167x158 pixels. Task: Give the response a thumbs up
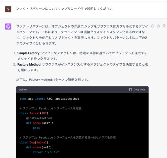[158, 26]
